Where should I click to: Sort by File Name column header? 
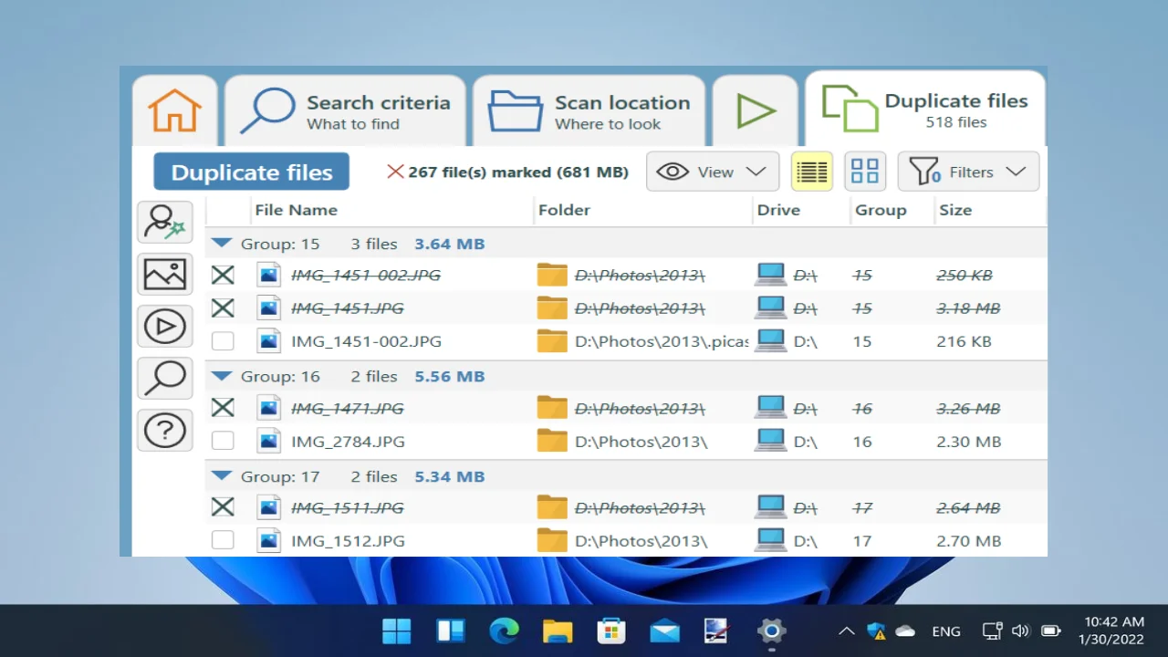tap(296, 210)
